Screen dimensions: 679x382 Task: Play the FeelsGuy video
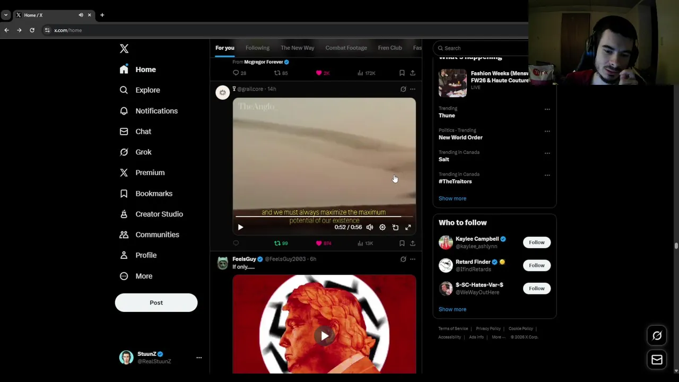click(324, 335)
